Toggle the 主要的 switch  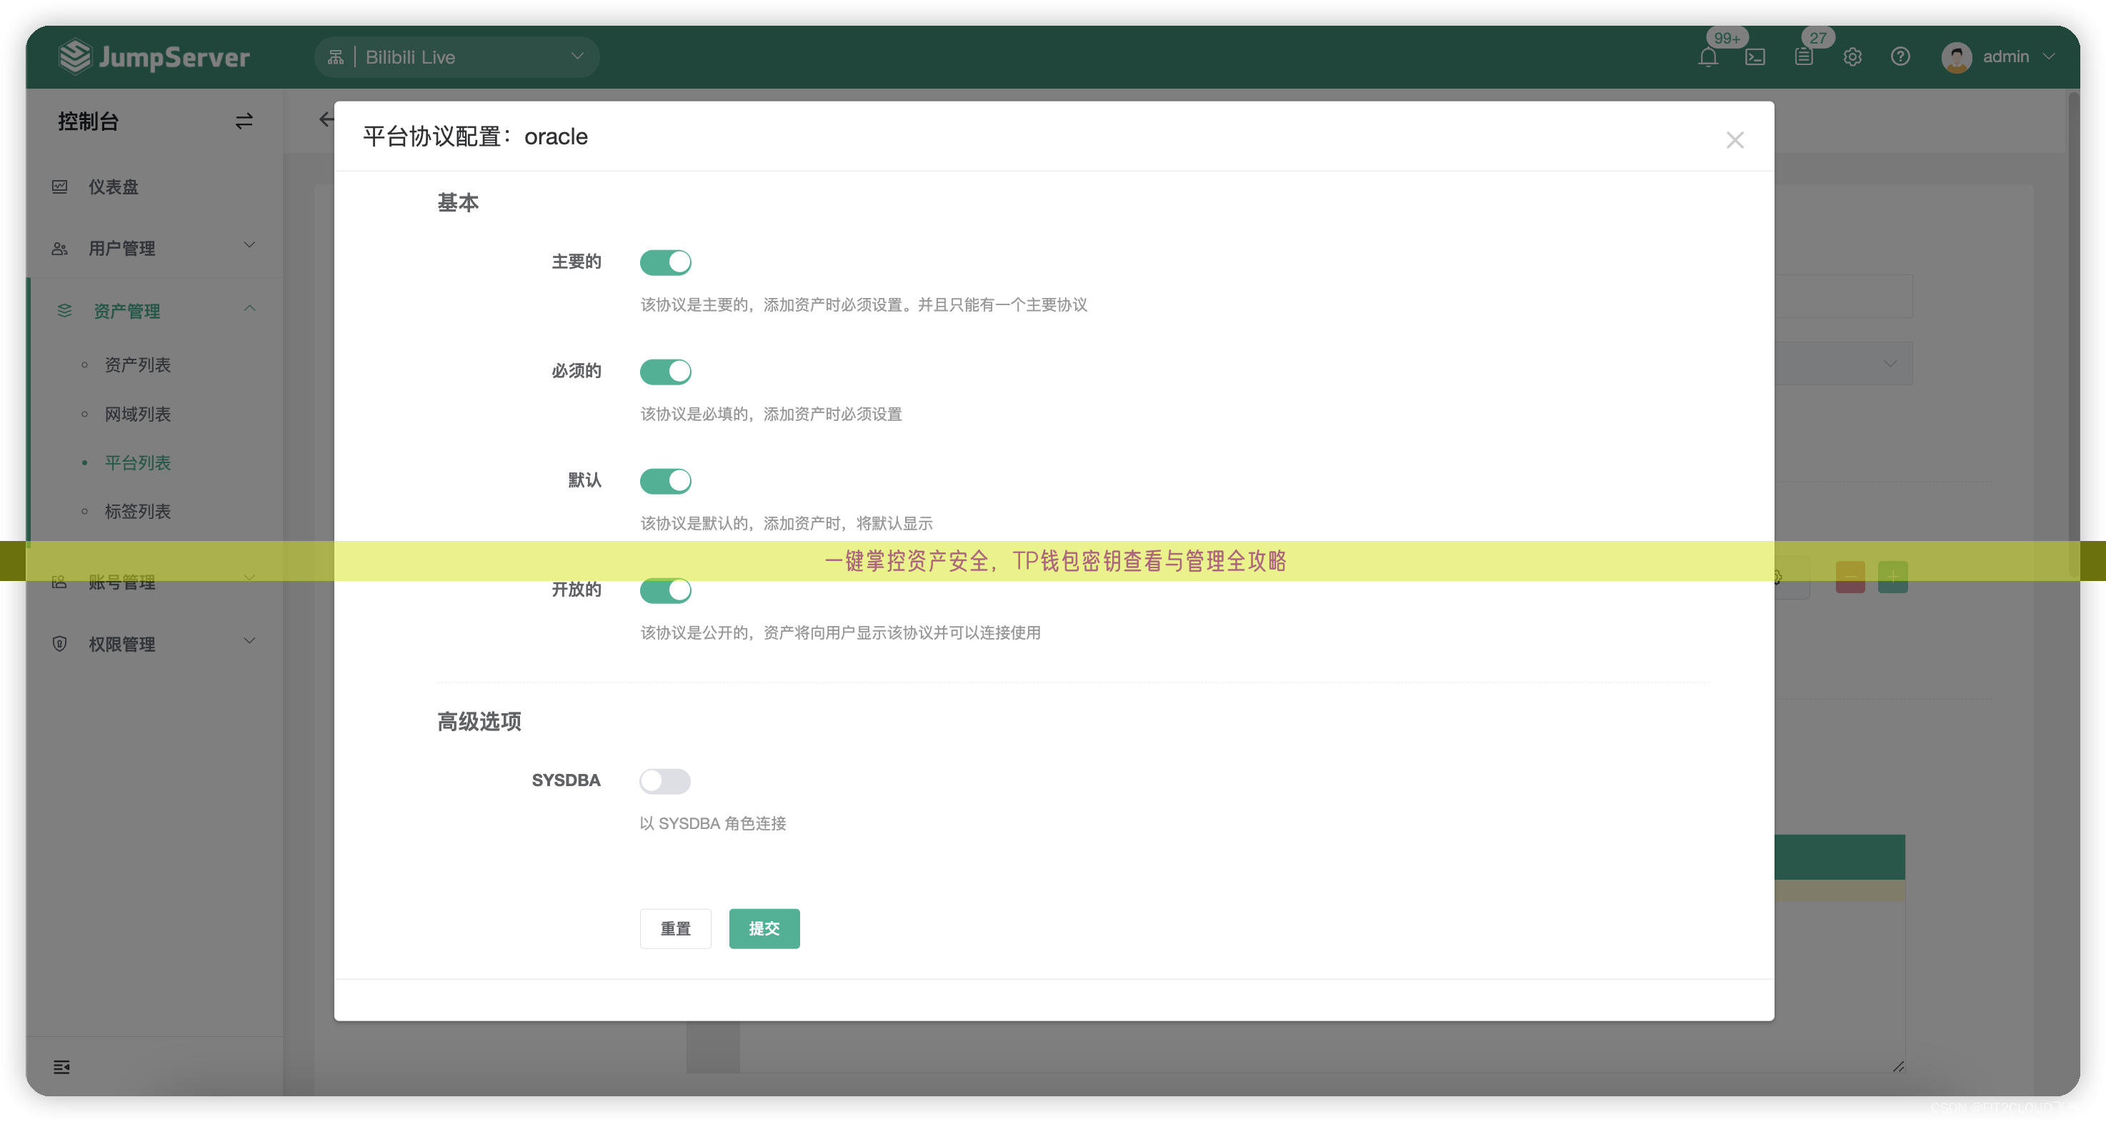666,262
